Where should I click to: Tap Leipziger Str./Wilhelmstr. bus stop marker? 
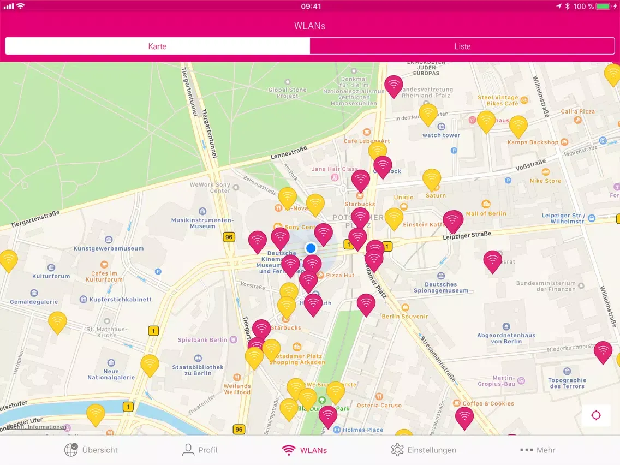pos(592,218)
